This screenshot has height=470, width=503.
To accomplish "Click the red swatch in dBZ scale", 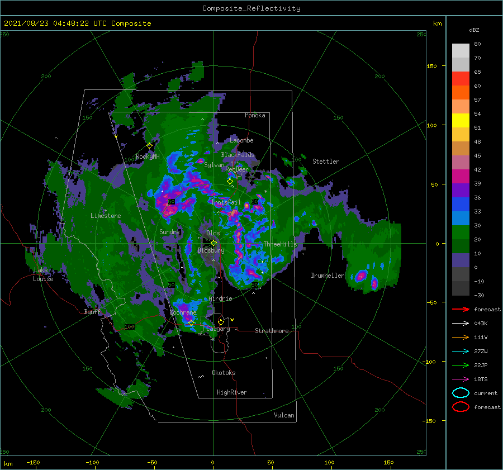I will click(461, 79).
